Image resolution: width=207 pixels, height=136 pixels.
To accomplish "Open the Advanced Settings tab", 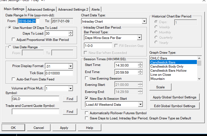I will tap(41, 10).
